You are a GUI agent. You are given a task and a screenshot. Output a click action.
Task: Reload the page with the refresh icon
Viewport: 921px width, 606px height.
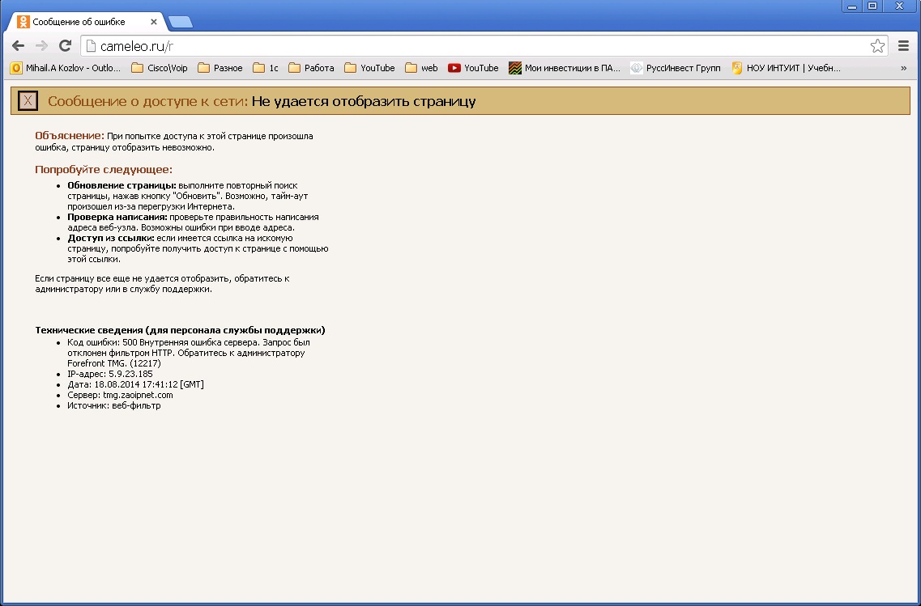coord(66,46)
